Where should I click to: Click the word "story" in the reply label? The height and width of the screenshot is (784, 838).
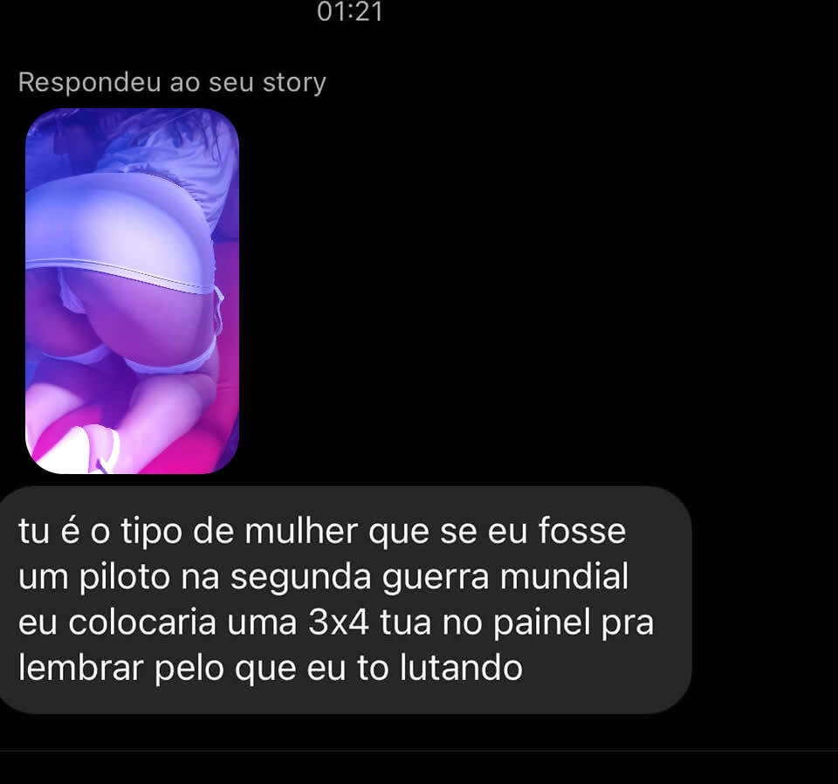click(294, 83)
